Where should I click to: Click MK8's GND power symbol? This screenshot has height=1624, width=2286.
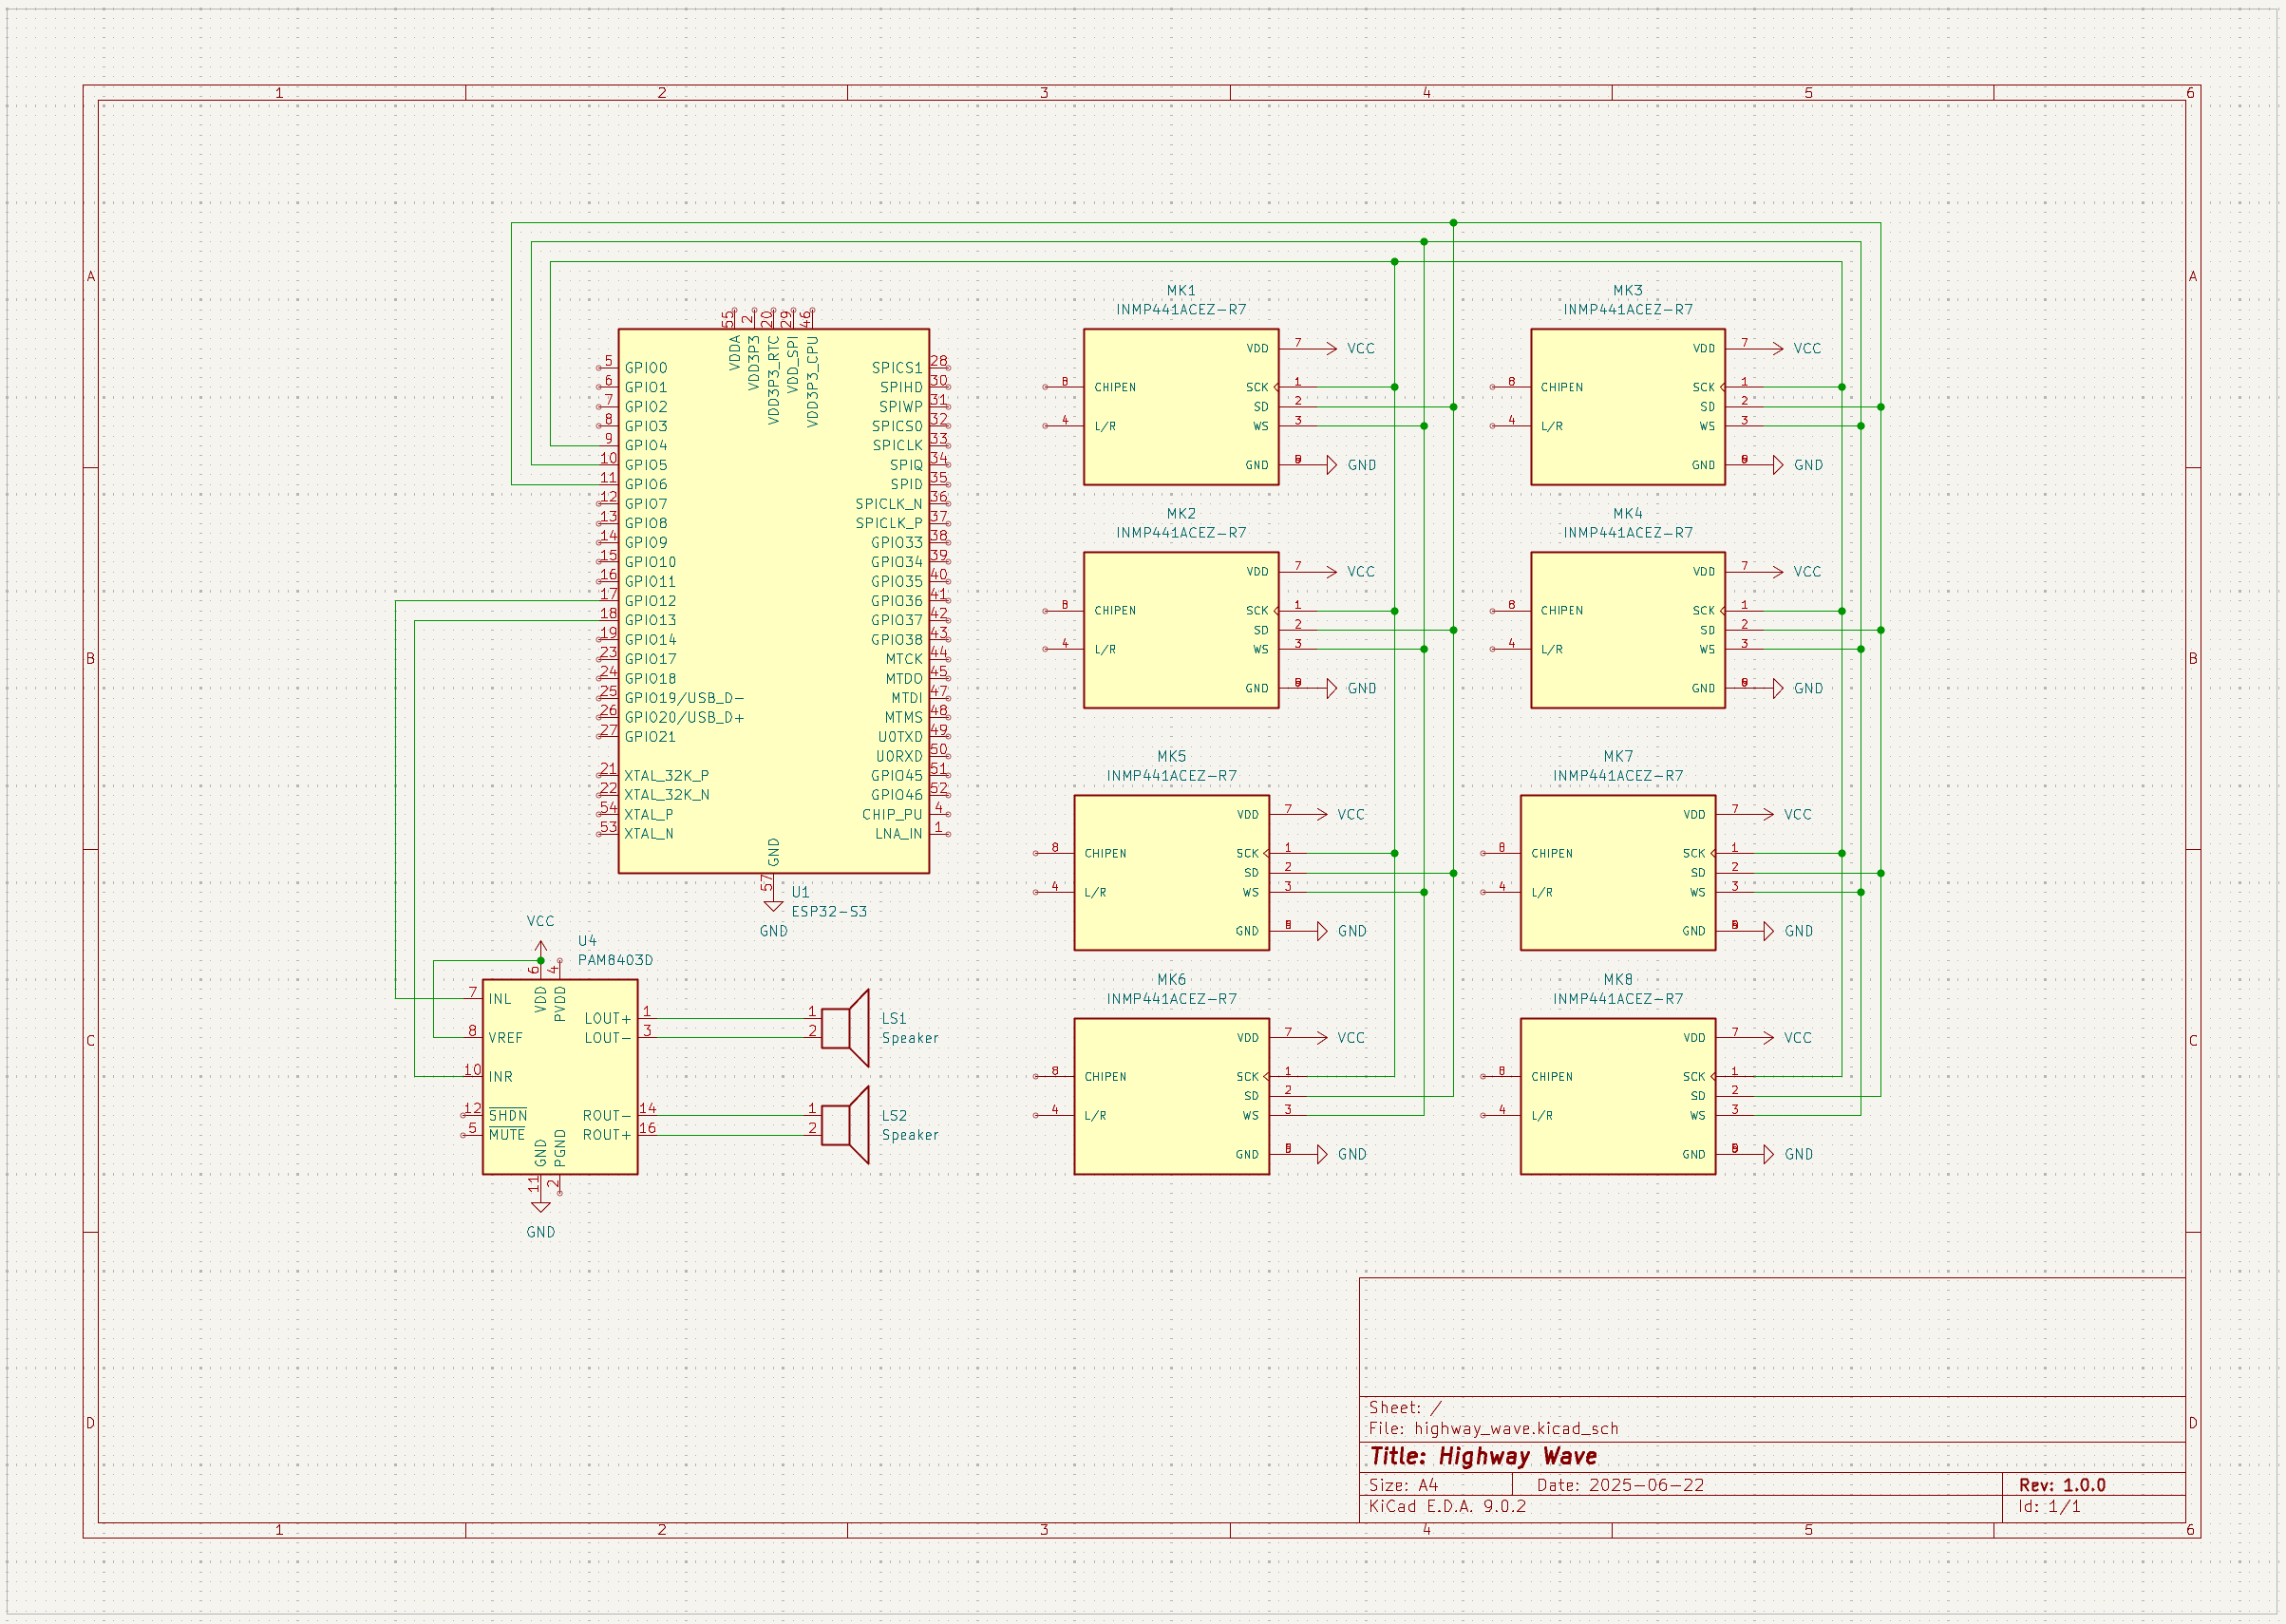1767,1154
